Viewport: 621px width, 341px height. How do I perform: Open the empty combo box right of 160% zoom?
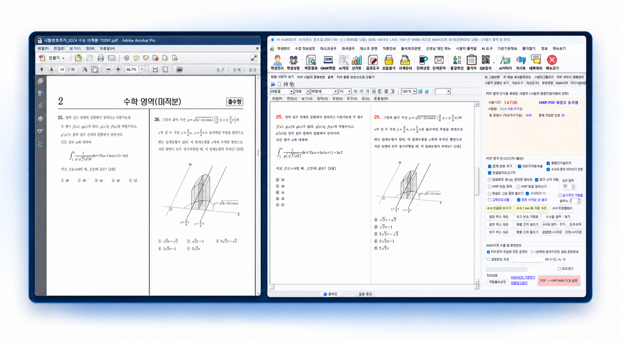(x=443, y=91)
